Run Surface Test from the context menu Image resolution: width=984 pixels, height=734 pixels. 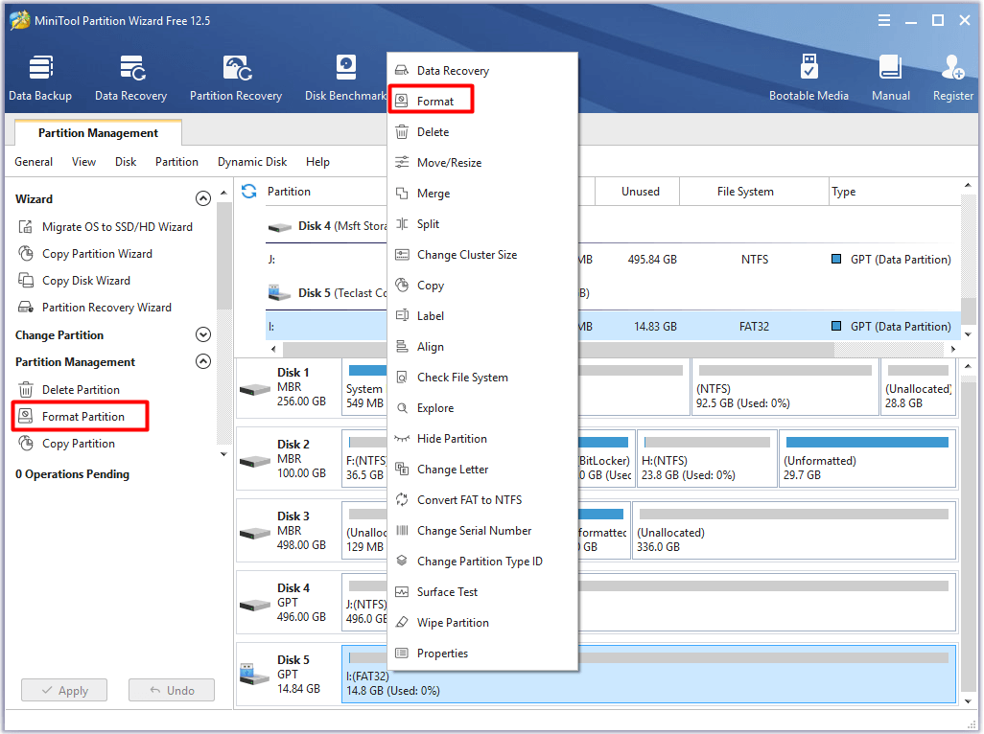coord(482,593)
